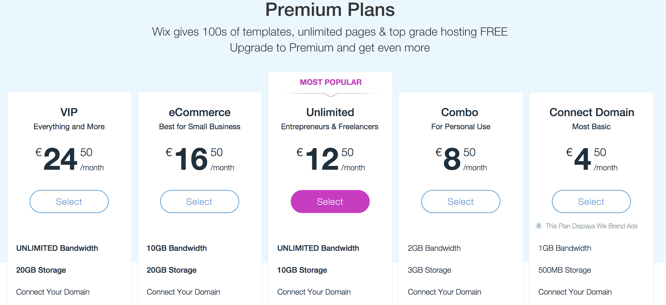Click the eCommerce plan heading
The image size is (666, 305).
tap(200, 112)
